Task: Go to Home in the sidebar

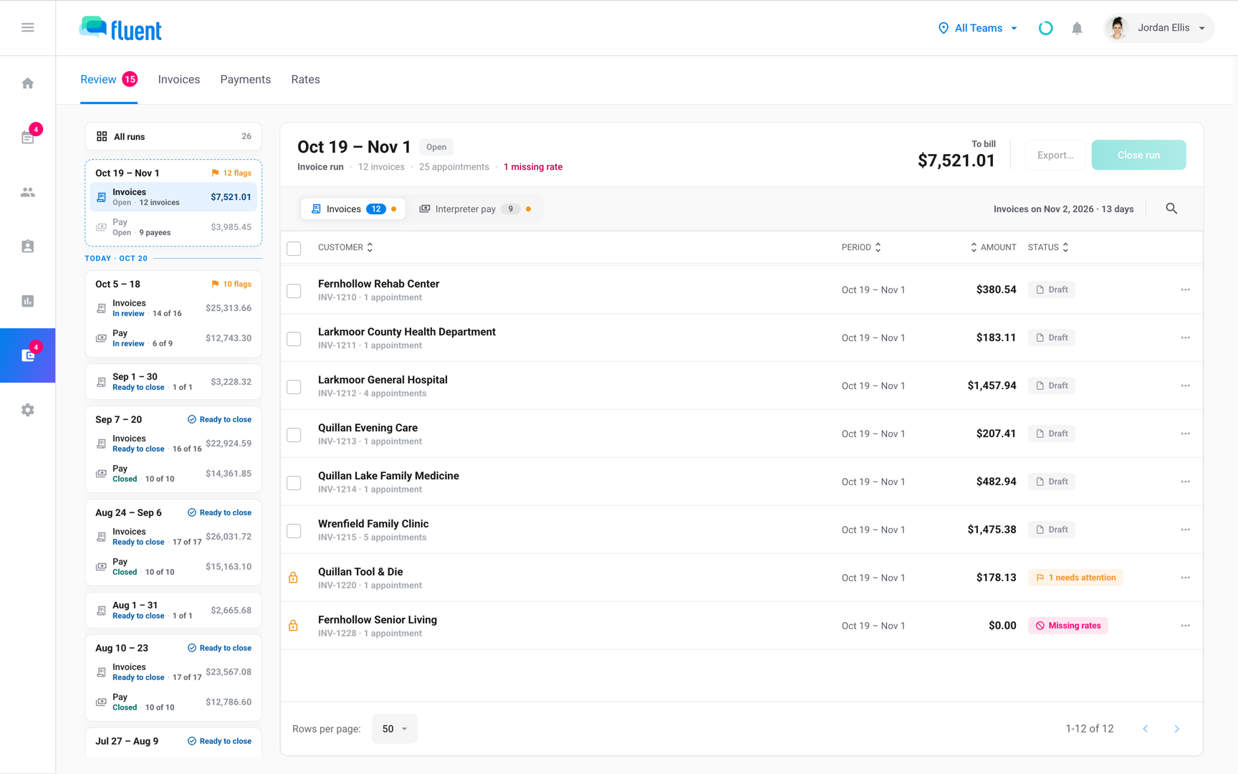Action: pos(28,83)
